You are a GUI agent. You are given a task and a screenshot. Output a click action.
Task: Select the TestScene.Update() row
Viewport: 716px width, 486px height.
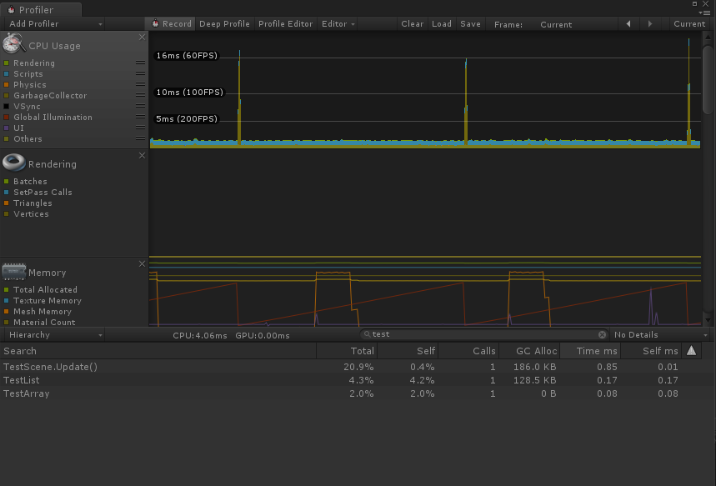pos(351,367)
